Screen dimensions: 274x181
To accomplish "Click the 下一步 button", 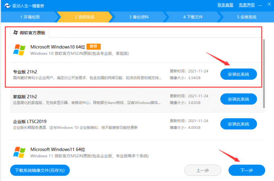I will [x=247, y=170].
